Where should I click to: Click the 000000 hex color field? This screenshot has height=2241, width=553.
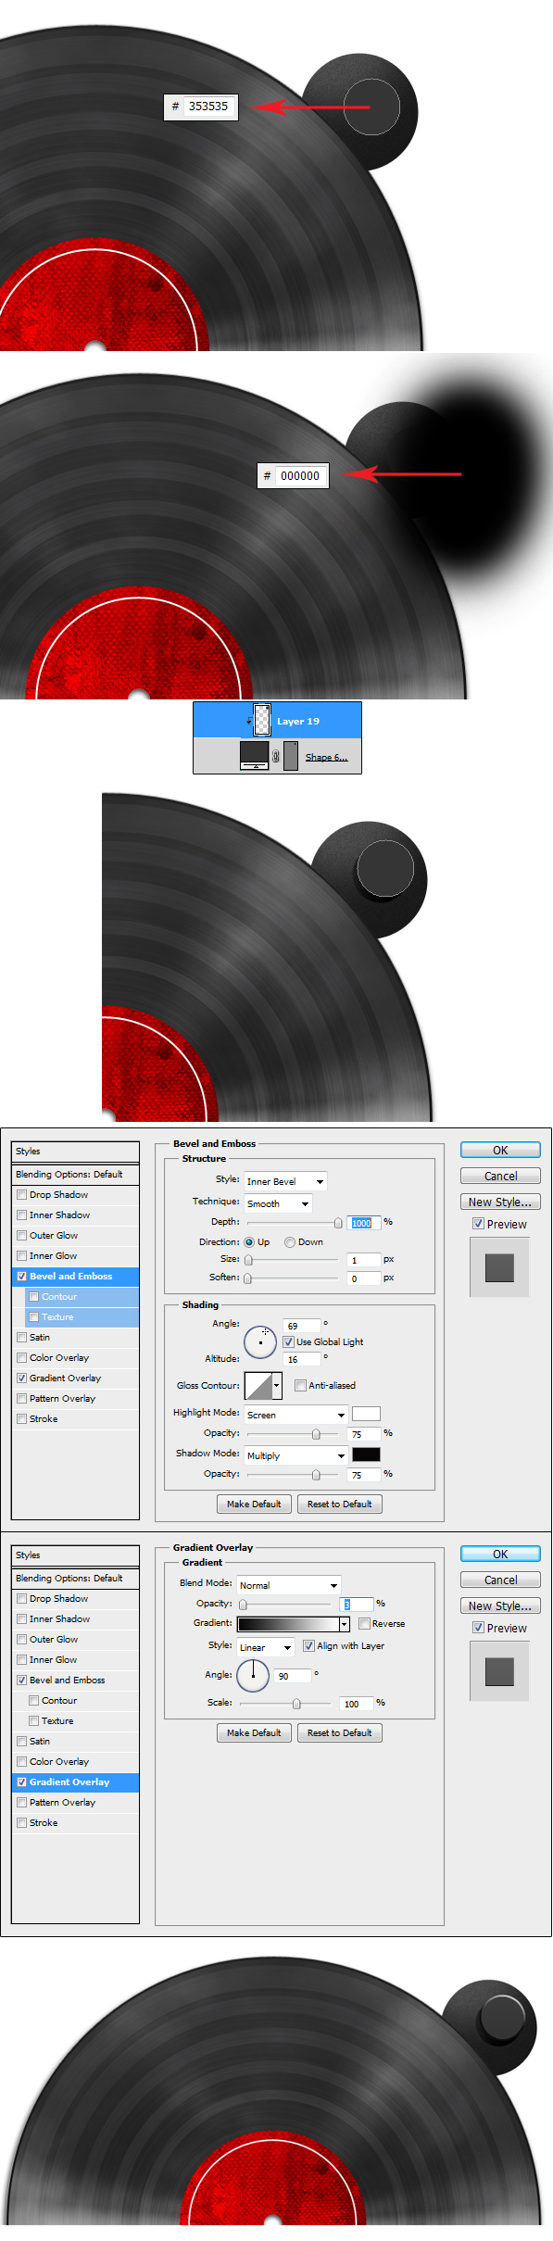(x=300, y=476)
